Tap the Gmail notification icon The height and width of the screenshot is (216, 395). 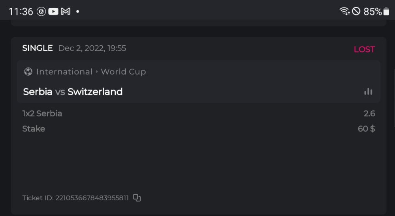tap(66, 11)
